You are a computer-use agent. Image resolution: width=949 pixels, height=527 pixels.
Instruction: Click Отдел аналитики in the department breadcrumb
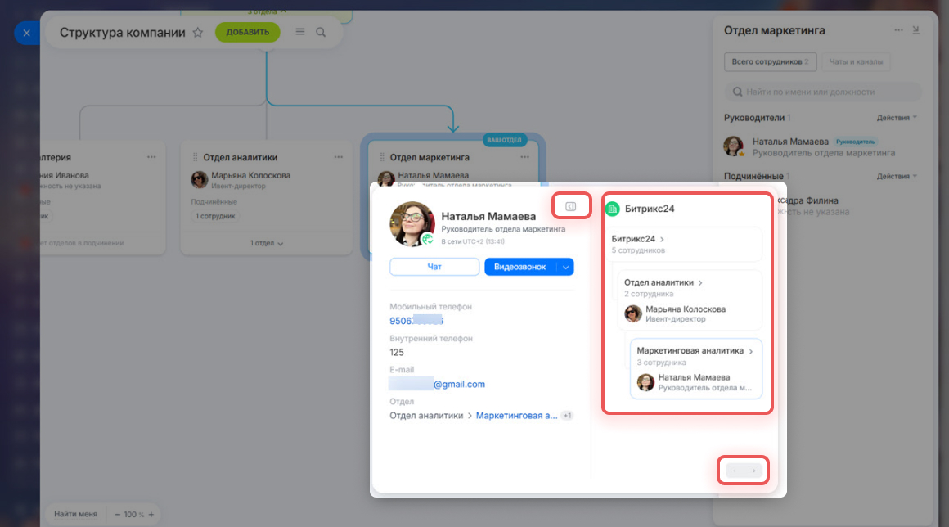(426, 416)
